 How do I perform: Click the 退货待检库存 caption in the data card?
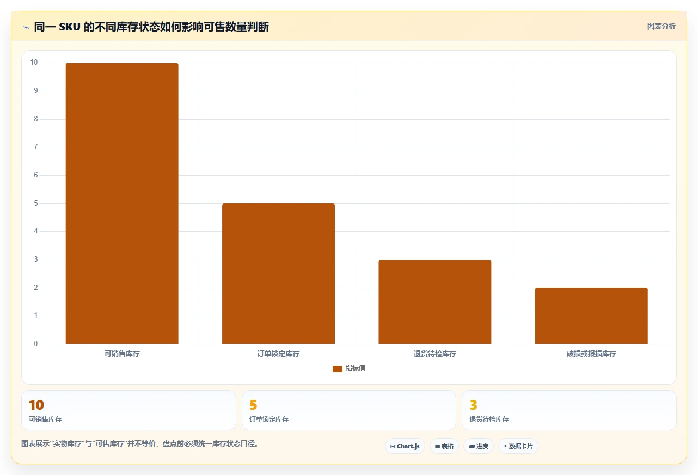click(x=489, y=420)
